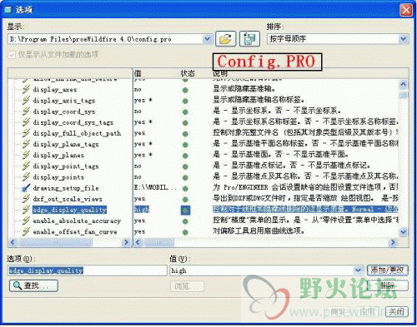Click lightning icon beside display_point_tags
This screenshot has width=417, height=327.
pyautogui.click(x=26, y=166)
